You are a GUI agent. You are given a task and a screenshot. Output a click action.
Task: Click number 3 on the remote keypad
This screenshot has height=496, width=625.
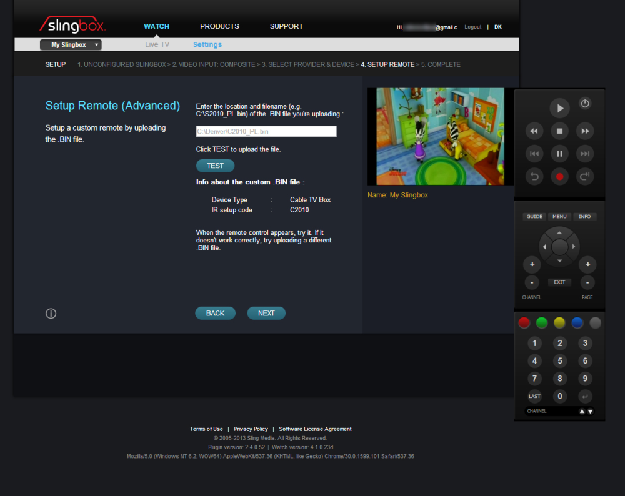[585, 343]
